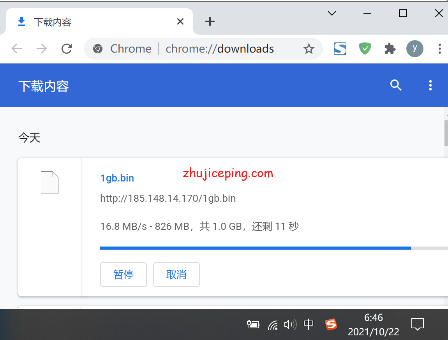This screenshot has height=340, width=448.
Task: Toggle input language via the 中 indicator
Action: pos(309,324)
